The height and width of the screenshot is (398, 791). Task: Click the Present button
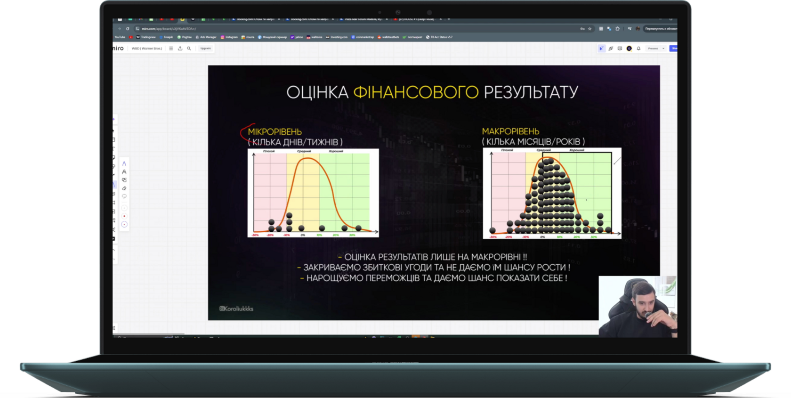(x=653, y=49)
